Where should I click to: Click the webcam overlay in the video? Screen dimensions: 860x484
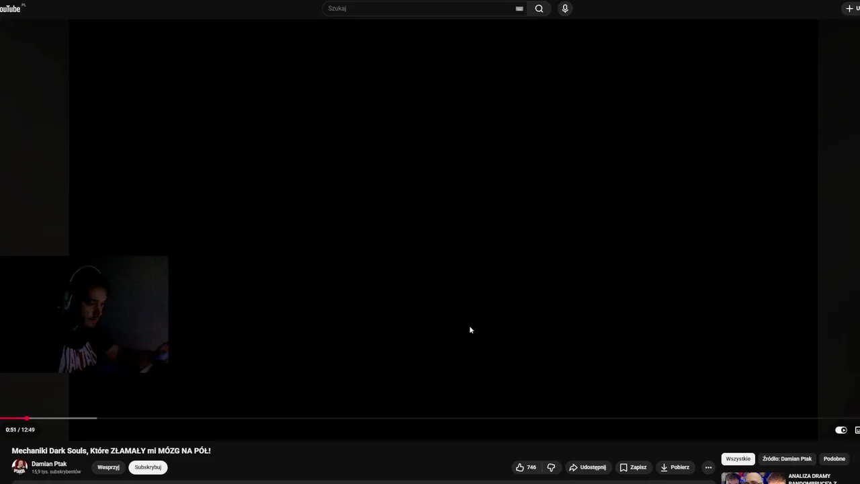click(x=84, y=314)
